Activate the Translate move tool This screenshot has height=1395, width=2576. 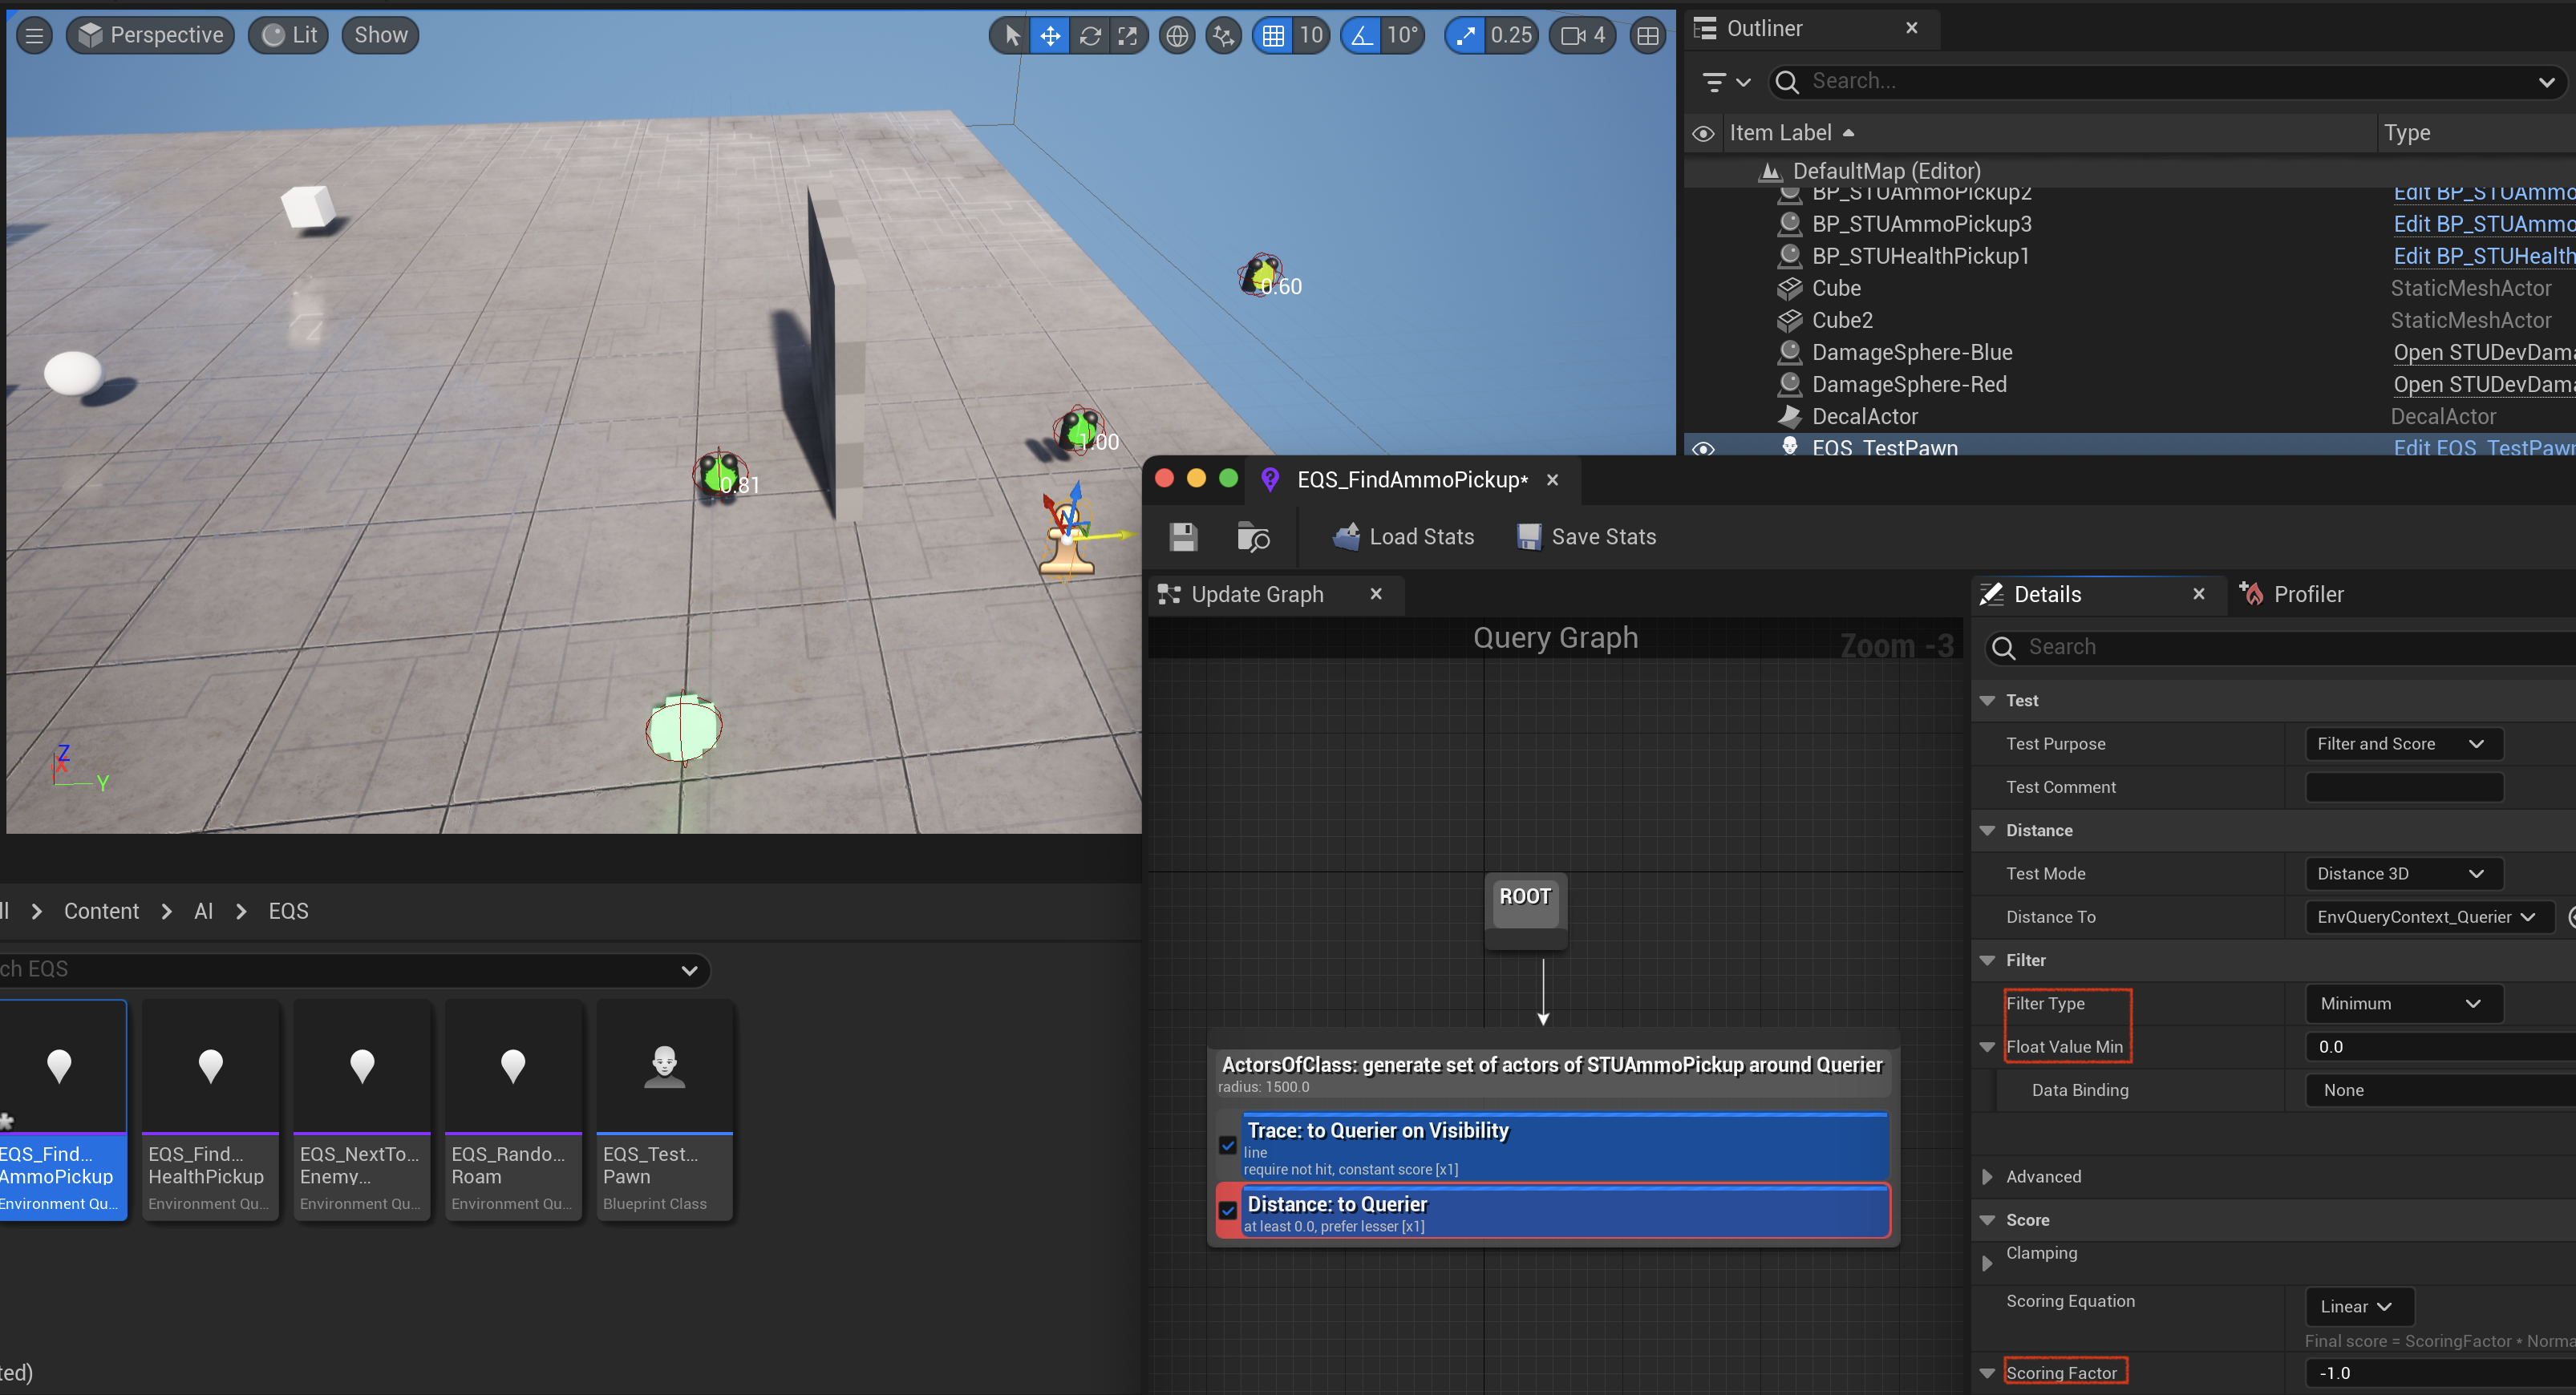click(1050, 36)
